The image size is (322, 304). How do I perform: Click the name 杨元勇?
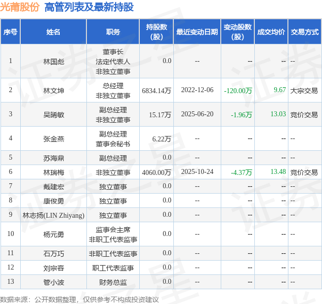[54, 235]
